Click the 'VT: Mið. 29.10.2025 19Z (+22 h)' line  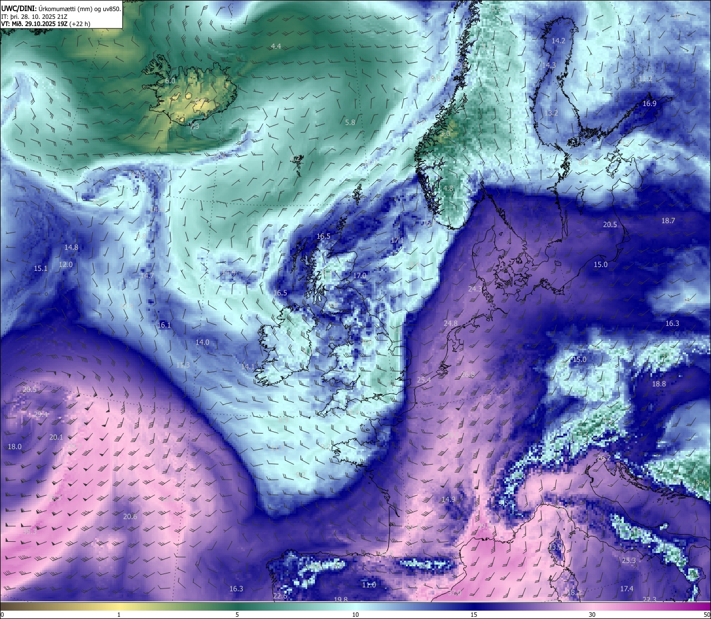tap(46, 24)
